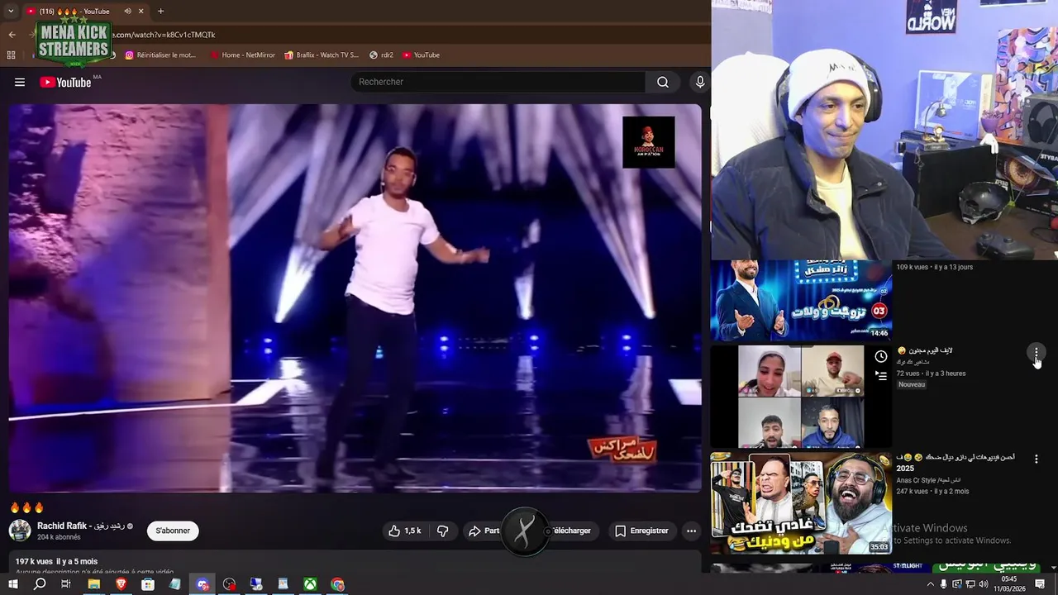This screenshot has height=595, width=1058.
Task: Subscribe with the S'abonner button
Action: coord(173,531)
